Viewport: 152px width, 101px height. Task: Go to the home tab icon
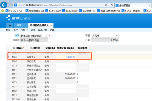pos(10,25)
